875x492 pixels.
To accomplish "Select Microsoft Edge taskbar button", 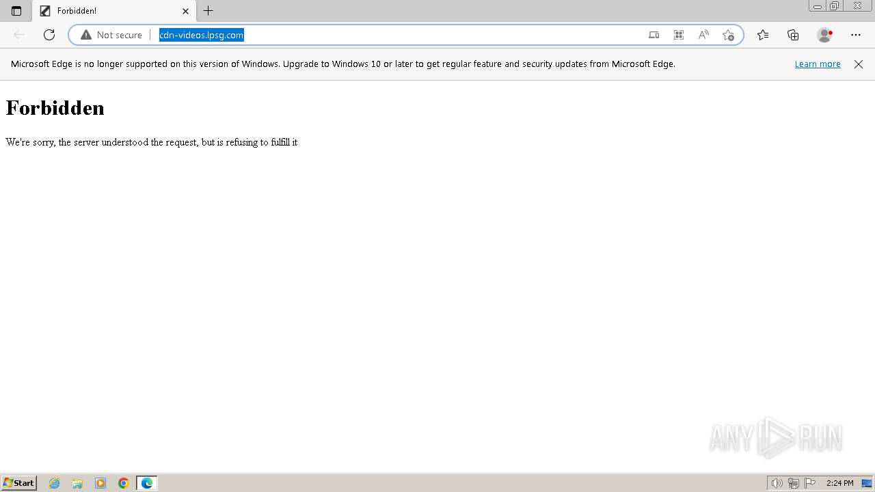I will coord(147,483).
